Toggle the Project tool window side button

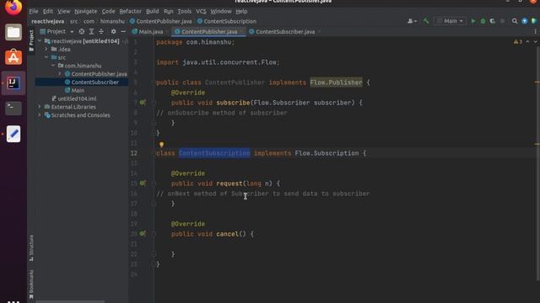[x=31, y=41]
